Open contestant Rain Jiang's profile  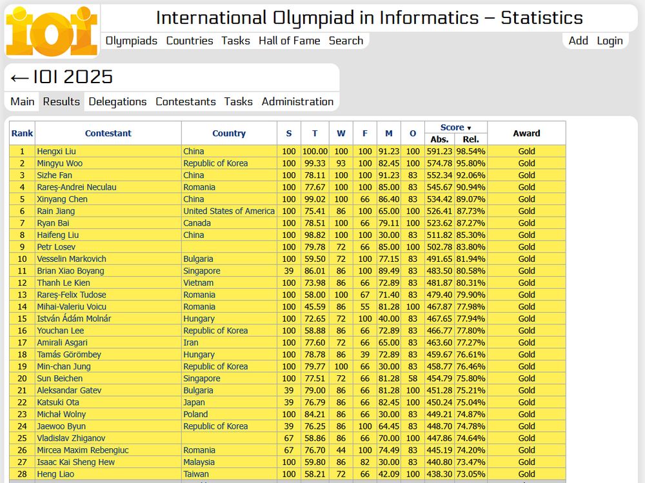[56, 211]
